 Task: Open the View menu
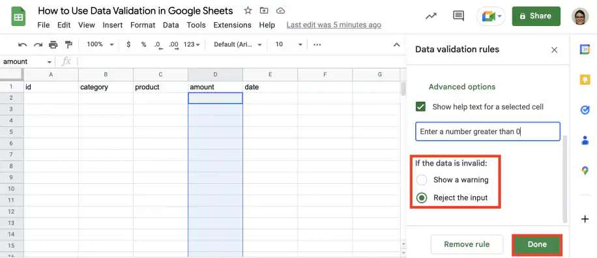coord(87,25)
